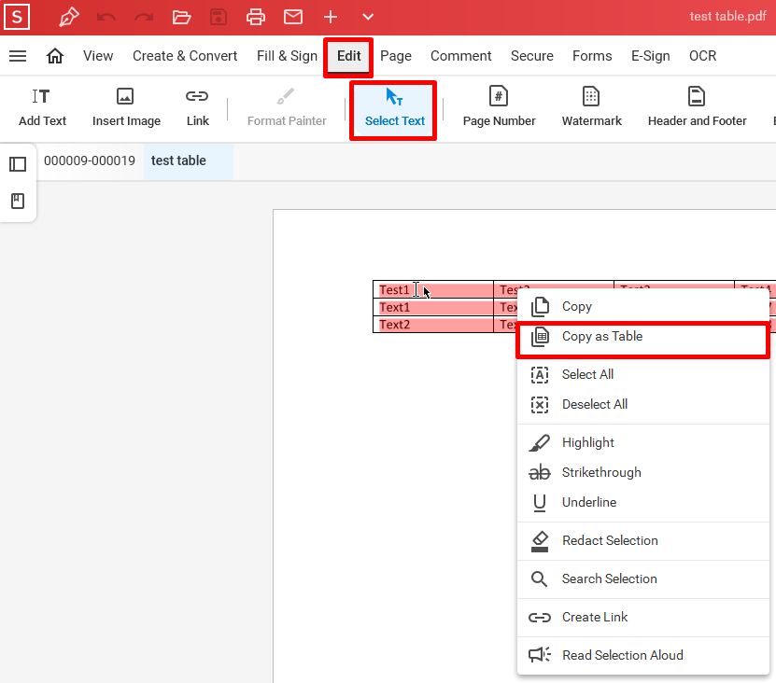Switch to the Comment tab
Viewport: 776px width, 683px height.
(x=460, y=56)
